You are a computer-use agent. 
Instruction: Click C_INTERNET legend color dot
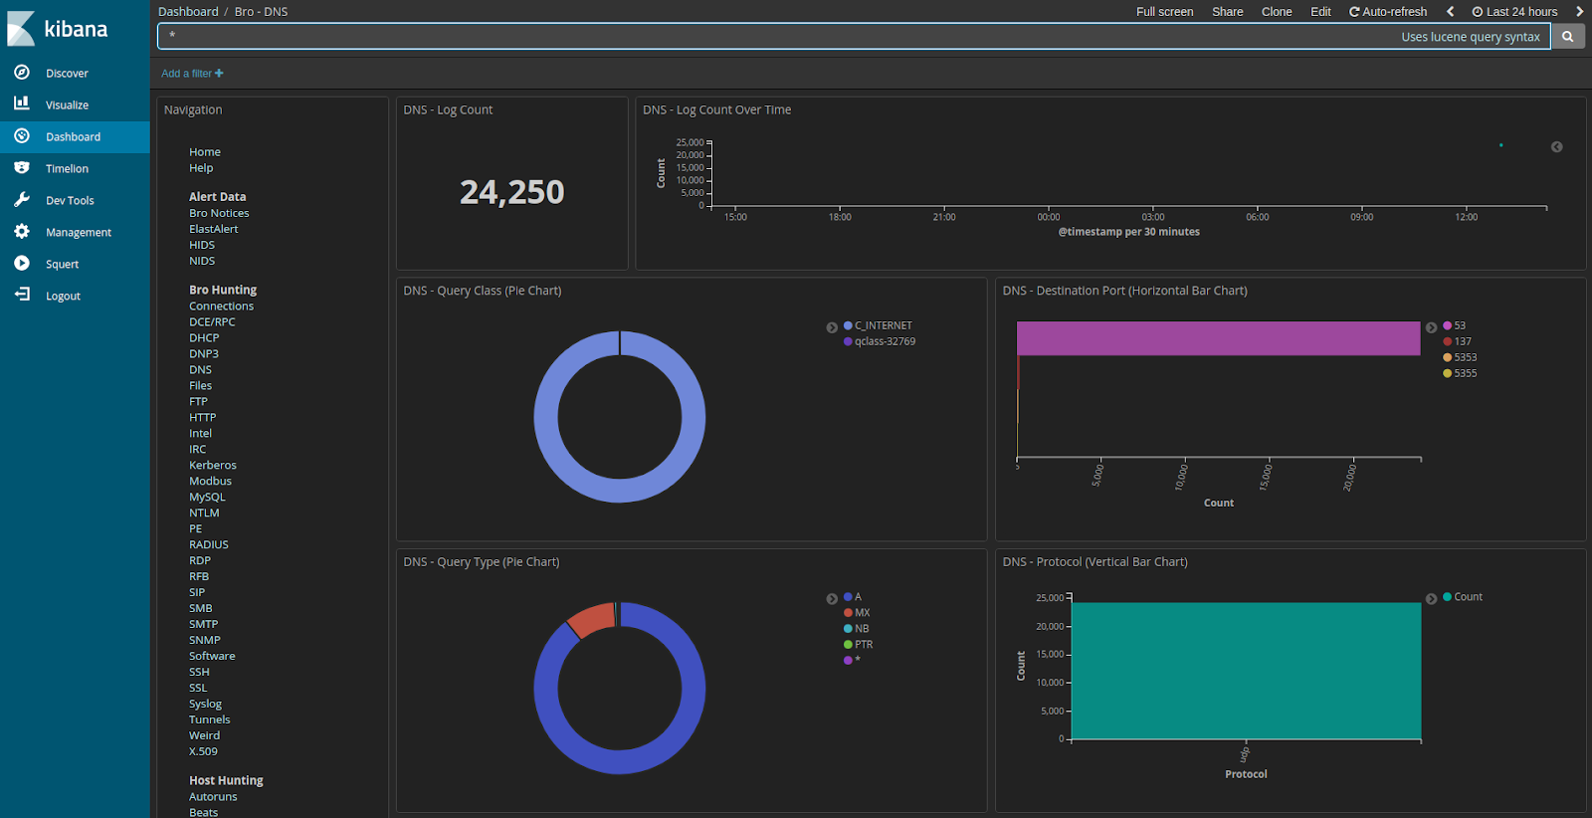point(848,325)
